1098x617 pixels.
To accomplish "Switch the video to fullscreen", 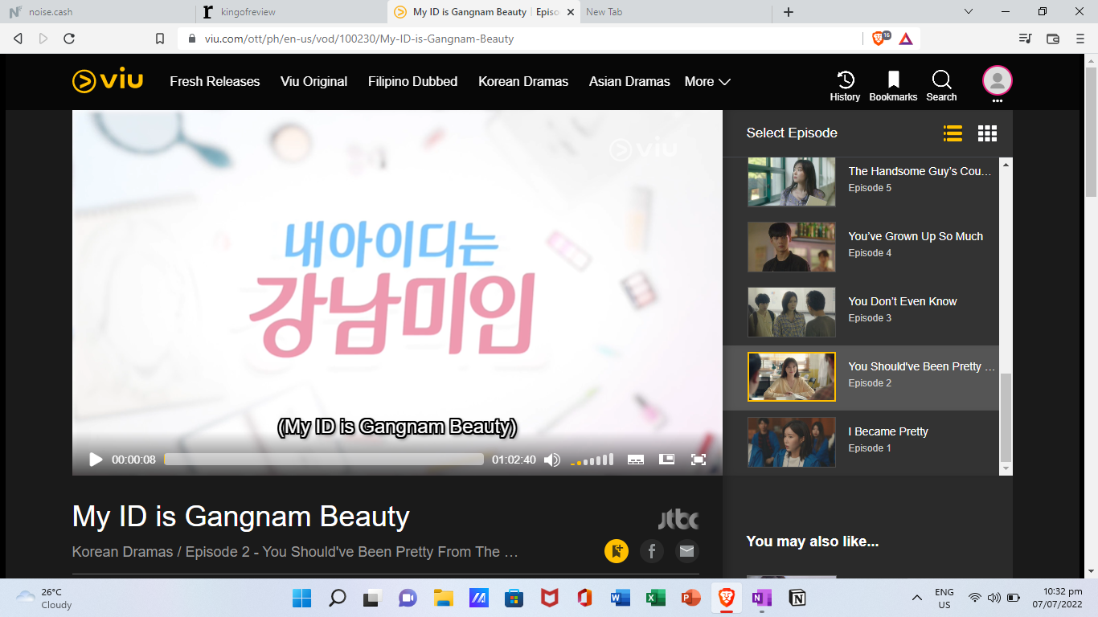I will [699, 460].
